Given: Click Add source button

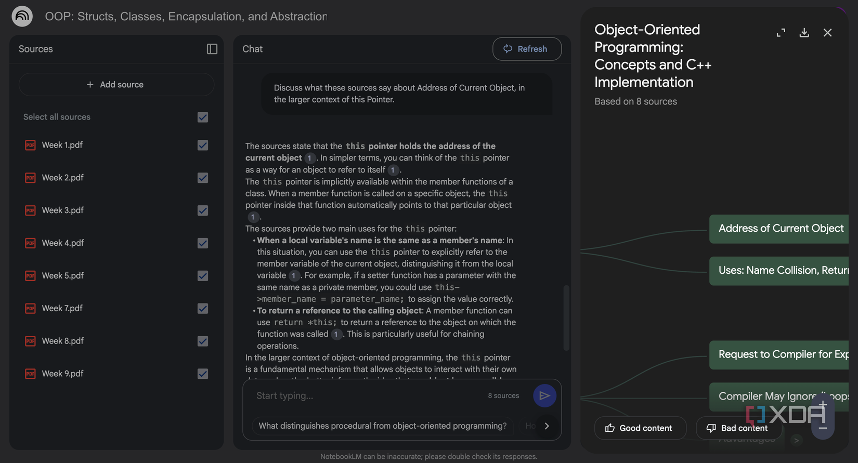Looking at the screenshot, I should [116, 84].
